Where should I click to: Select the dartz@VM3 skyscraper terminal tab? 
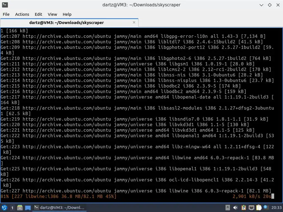pyautogui.click(x=69, y=23)
